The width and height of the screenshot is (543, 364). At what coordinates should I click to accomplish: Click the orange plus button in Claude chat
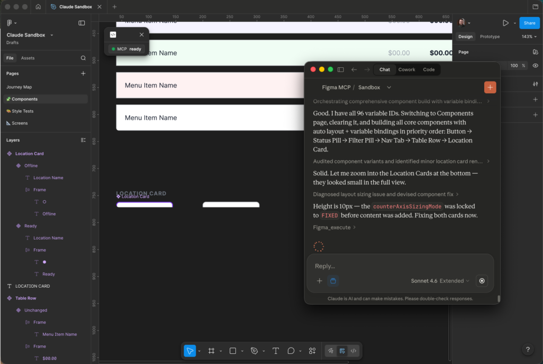point(489,87)
